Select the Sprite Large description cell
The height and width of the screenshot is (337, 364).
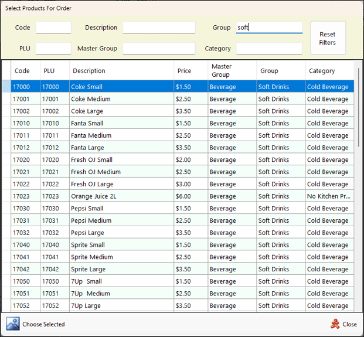121,269
